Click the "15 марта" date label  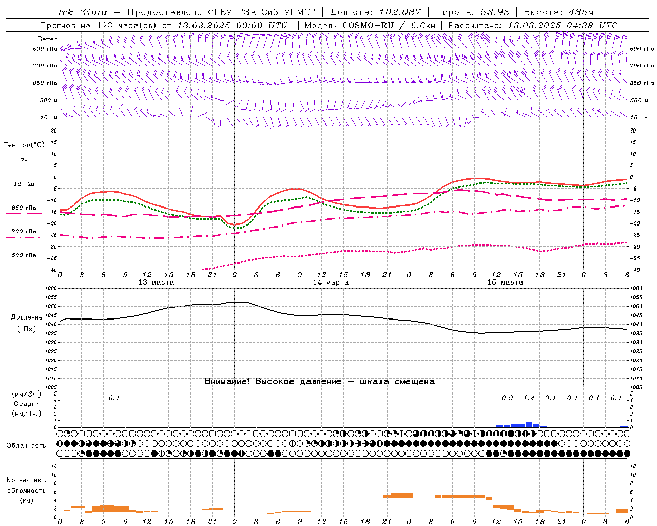click(505, 283)
